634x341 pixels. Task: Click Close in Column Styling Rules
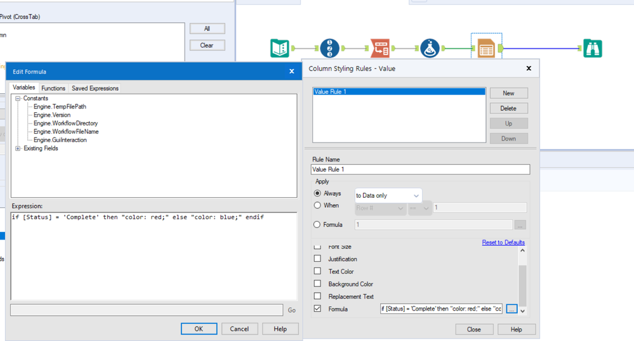pos(474,330)
